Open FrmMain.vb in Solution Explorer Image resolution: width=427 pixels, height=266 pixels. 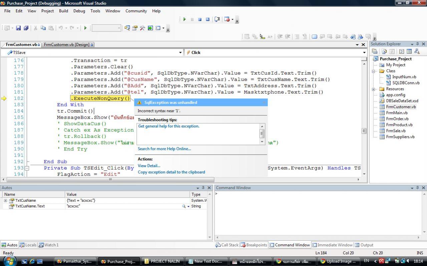[397, 113]
